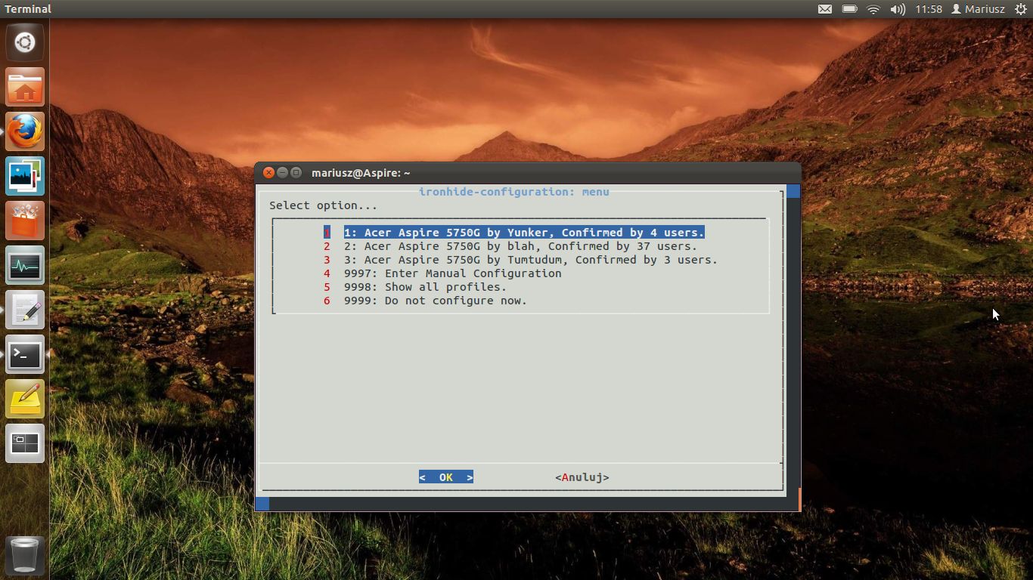Open the text editor launcher icon
The image size is (1033, 580).
[x=25, y=310]
